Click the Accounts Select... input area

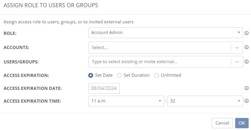pyautogui.click(x=160, y=48)
